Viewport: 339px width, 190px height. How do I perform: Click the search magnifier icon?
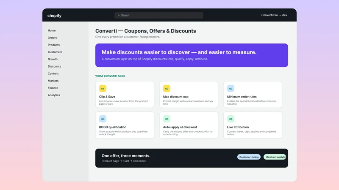coord(119,15)
